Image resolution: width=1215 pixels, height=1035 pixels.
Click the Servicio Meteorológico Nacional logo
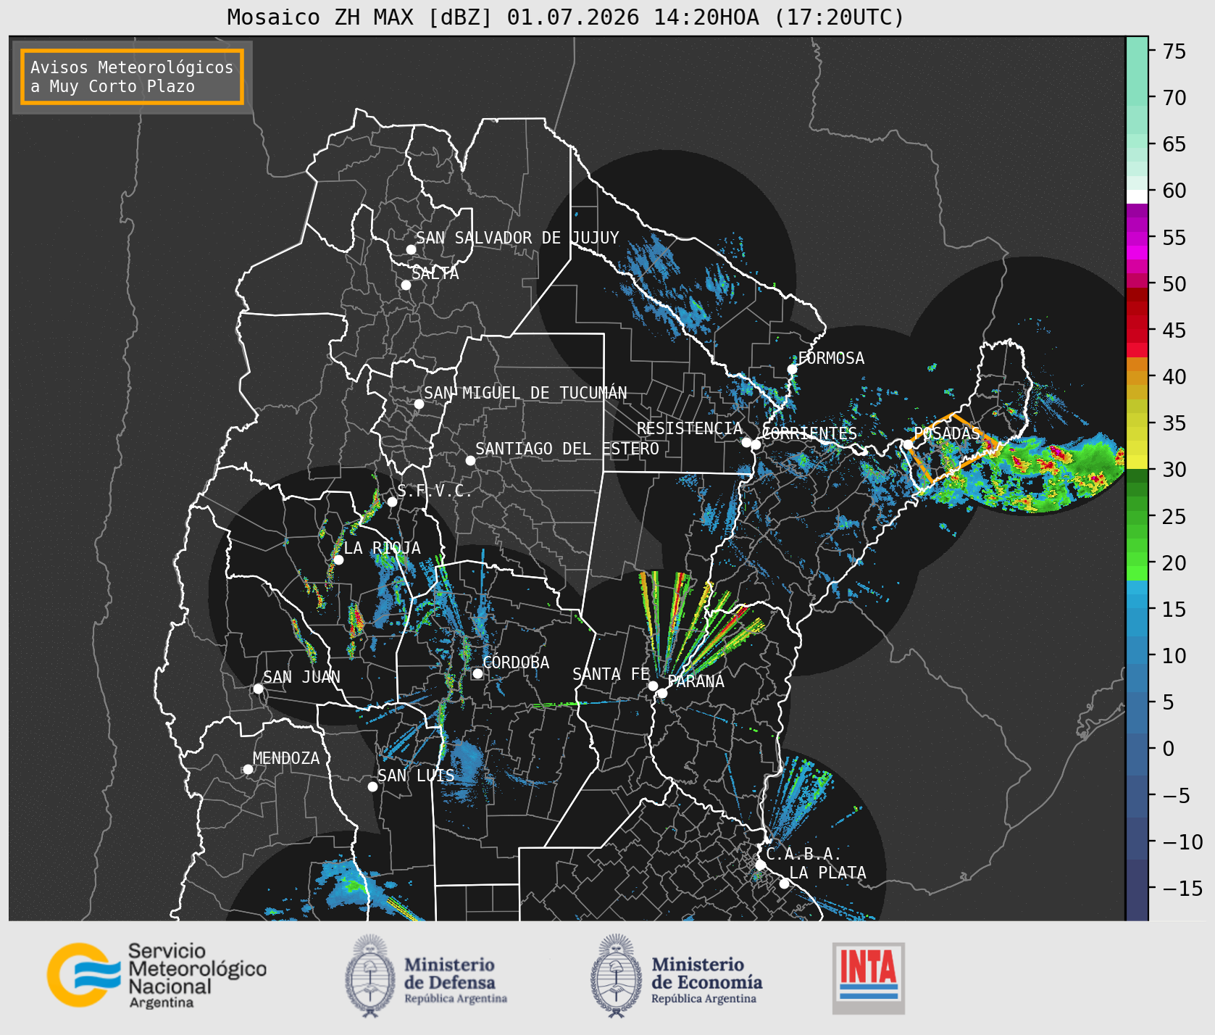point(157,975)
